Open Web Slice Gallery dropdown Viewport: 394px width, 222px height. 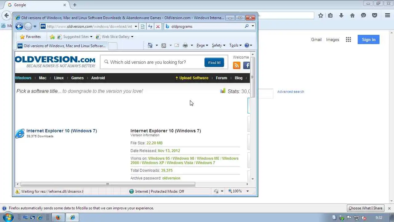pos(115,37)
